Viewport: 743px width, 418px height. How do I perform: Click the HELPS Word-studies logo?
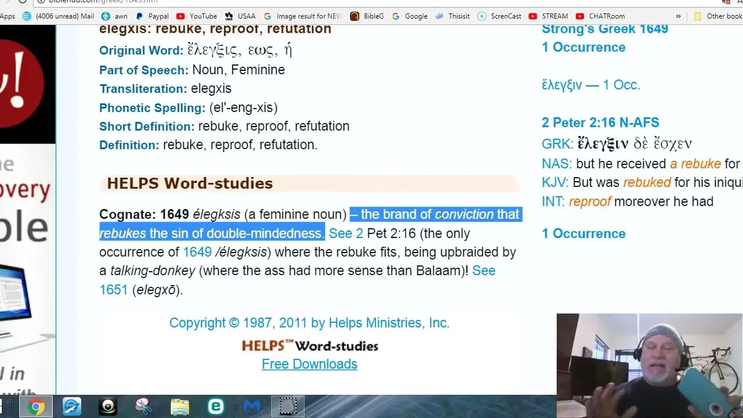310,346
